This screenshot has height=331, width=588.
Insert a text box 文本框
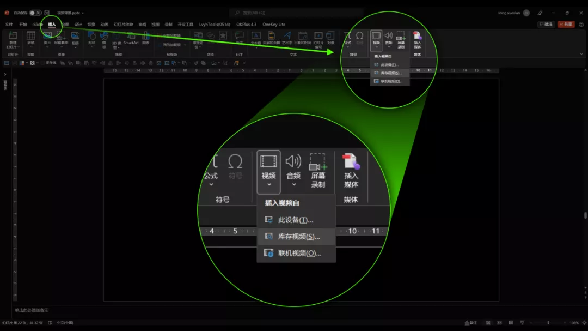tap(256, 38)
